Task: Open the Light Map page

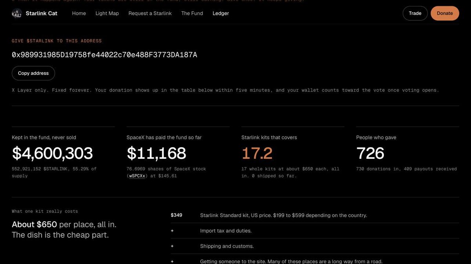Action: pos(107,13)
